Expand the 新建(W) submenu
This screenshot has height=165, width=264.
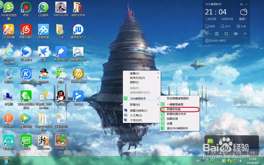point(135,105)
